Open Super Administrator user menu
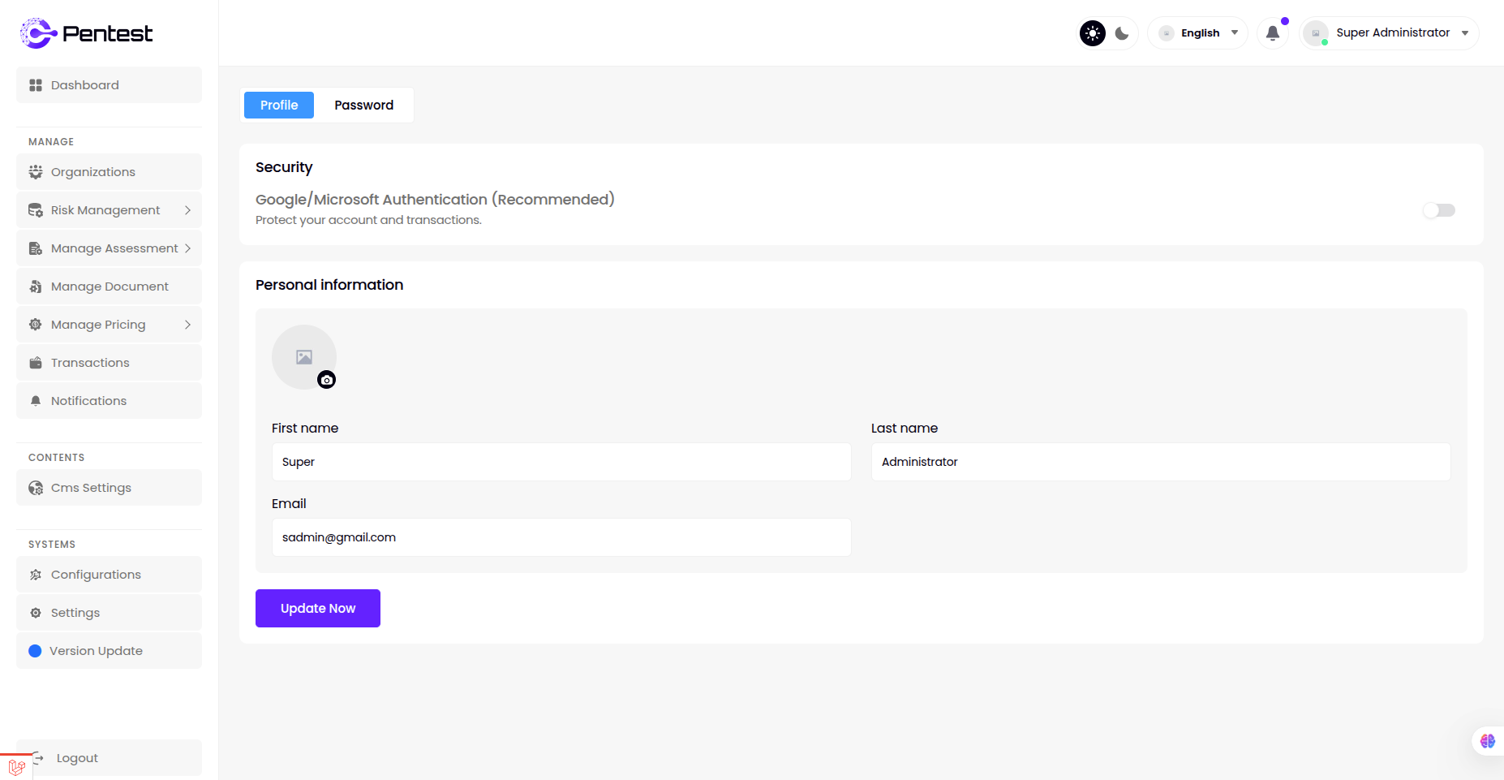Viewport: 1504px width, 780px height. 1390,33
